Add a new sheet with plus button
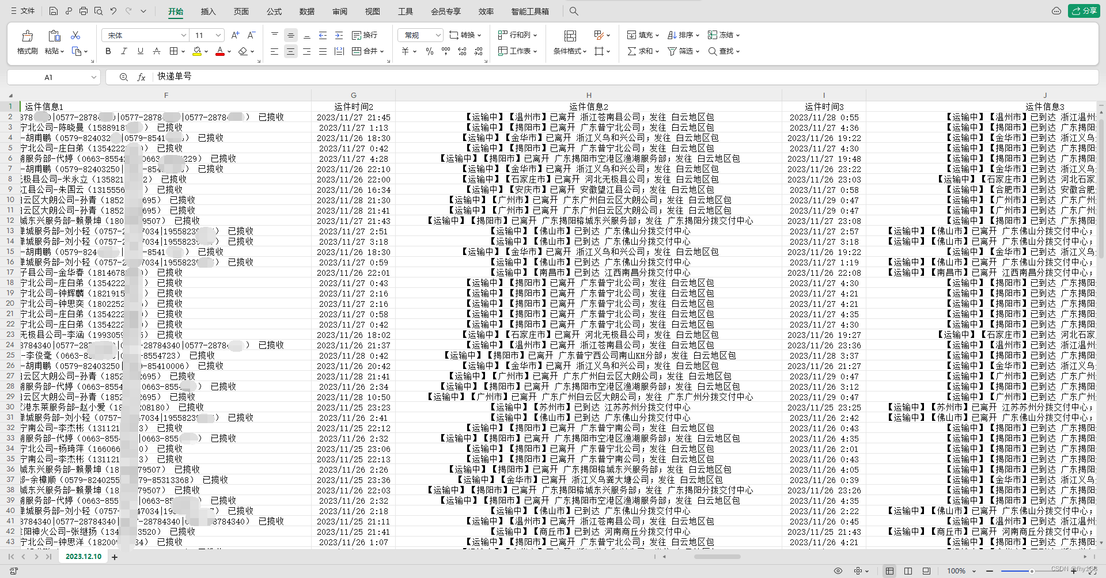 tap(115, 557)
